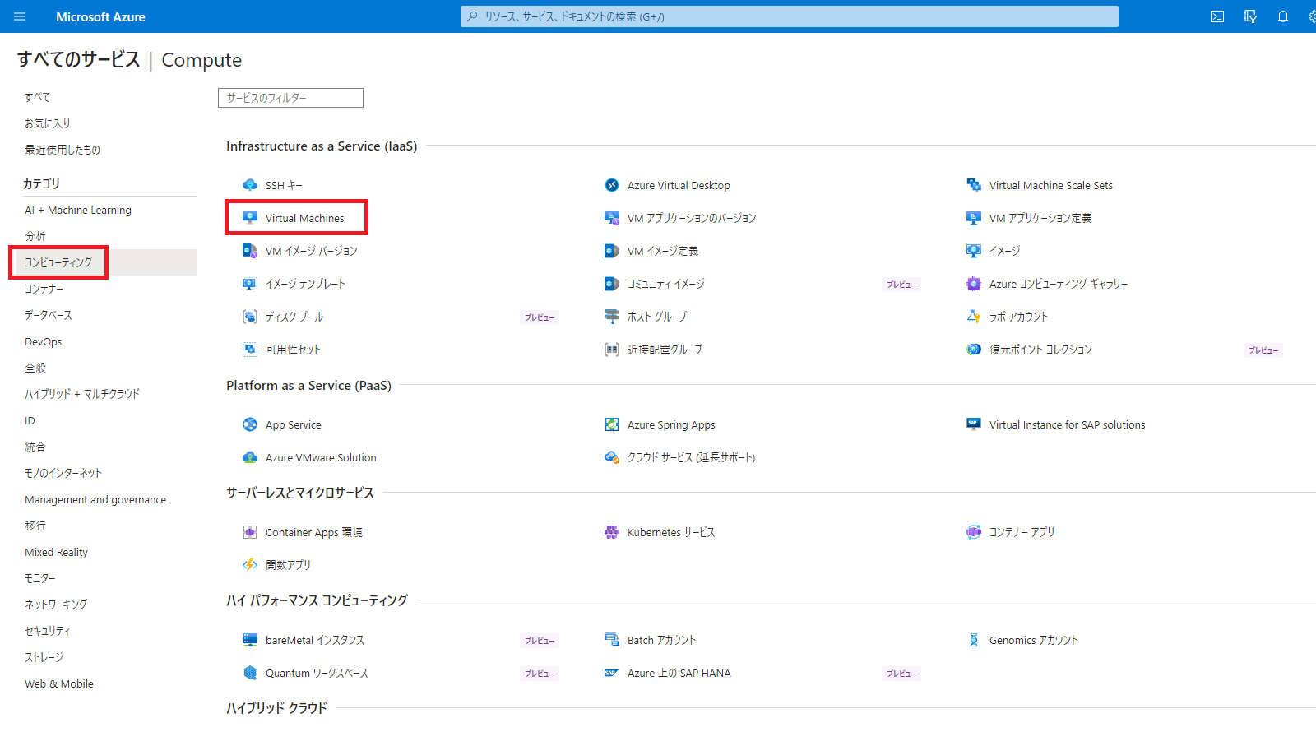Click the 関数アプリ lightning icon
The image size is (1316, 732).
point(250,565)
